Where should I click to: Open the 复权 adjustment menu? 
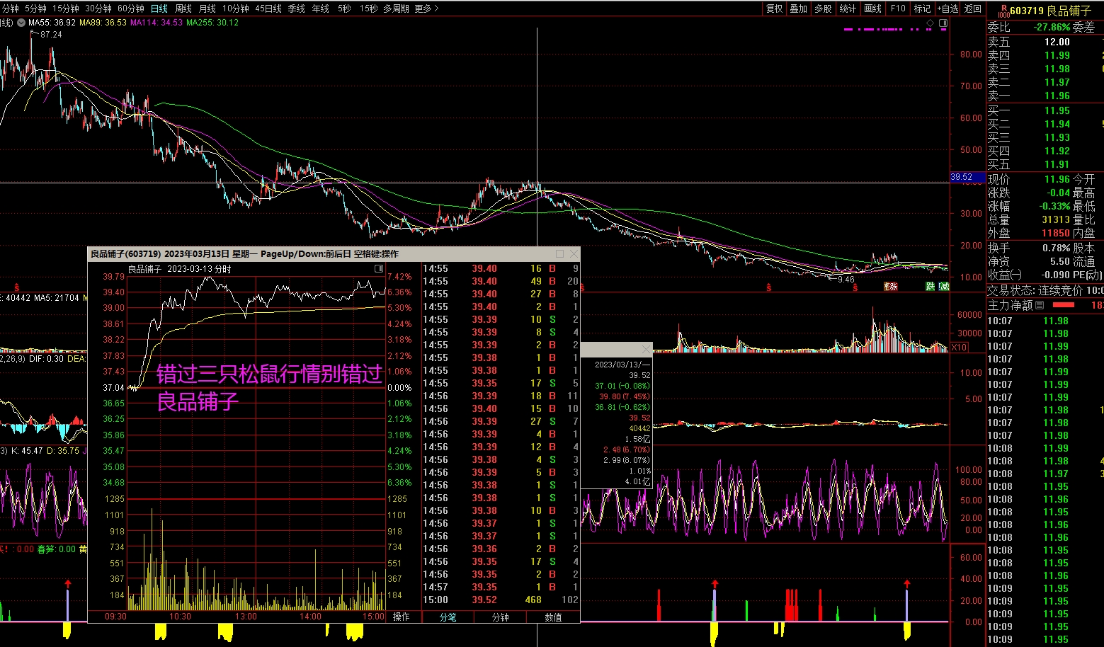775,8
